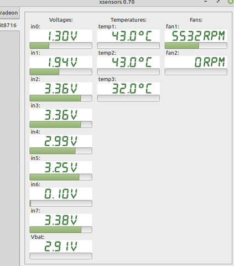Click the temp3 progress bar
Viewport: 234px width, 266px height.
click(x=128, y=98)
